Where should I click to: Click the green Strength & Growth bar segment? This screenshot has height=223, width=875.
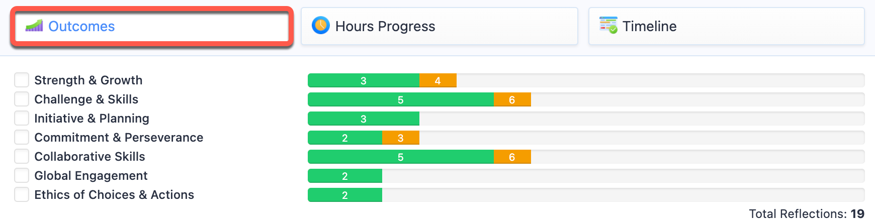pos(363,80)
